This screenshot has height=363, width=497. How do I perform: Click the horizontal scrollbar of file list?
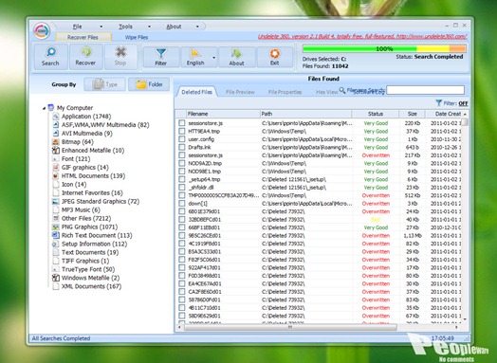point(290,327)
